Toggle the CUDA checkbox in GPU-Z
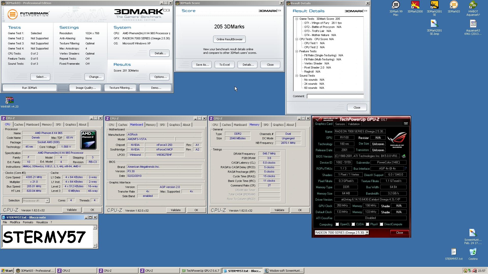Viewport: 488px width, 274px height. click(353, 224)
